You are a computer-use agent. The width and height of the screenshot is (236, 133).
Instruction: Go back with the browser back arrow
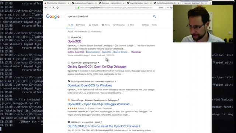click(46, 7)
